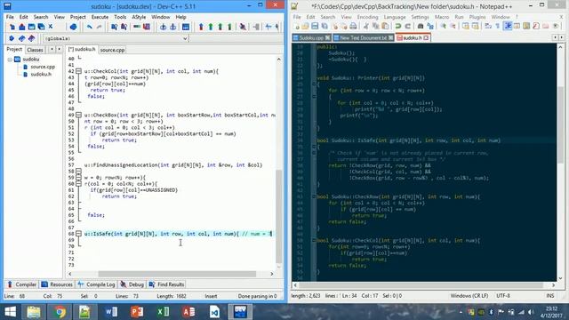569x320 pixels.
Task: Click Dev-C++ editor vertical scrollbar
Action: tap(278, 216)
